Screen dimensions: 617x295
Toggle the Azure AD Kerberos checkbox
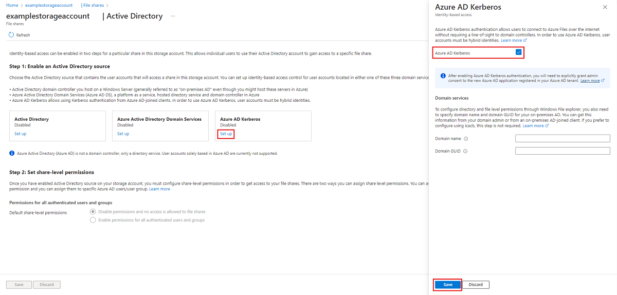[x=519, y=52]
